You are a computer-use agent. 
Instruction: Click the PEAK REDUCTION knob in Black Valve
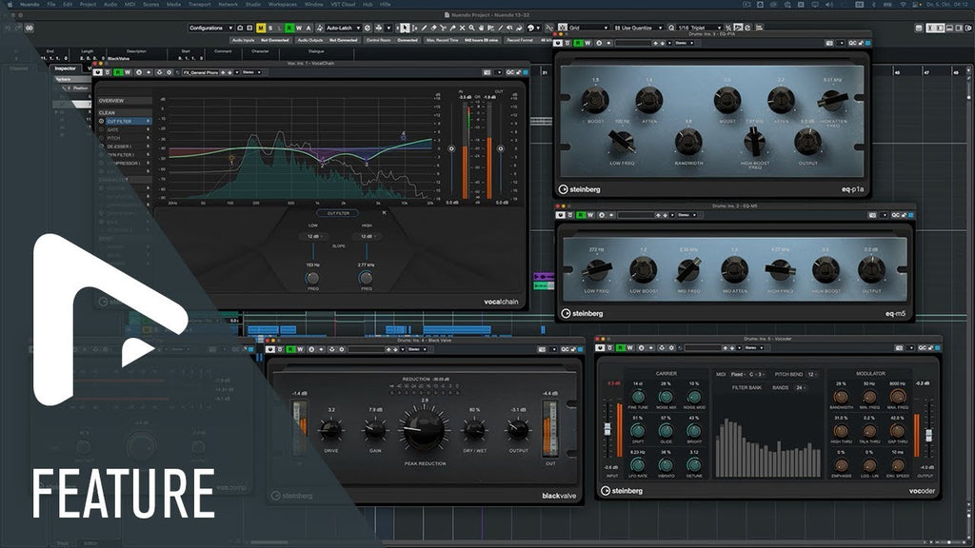pos(425,430)
